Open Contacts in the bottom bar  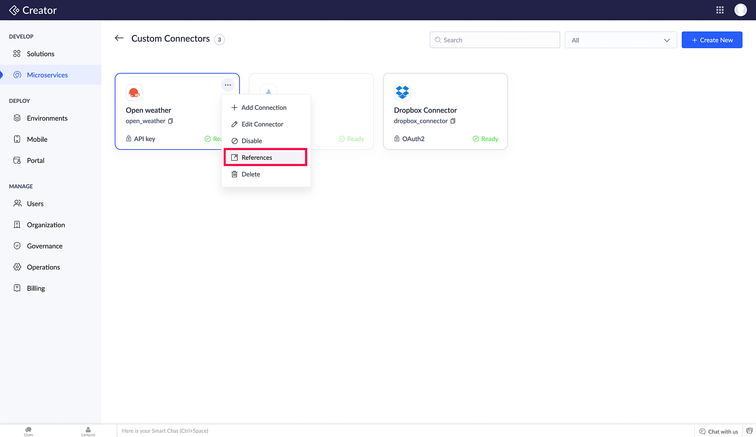tap(88, 431)
